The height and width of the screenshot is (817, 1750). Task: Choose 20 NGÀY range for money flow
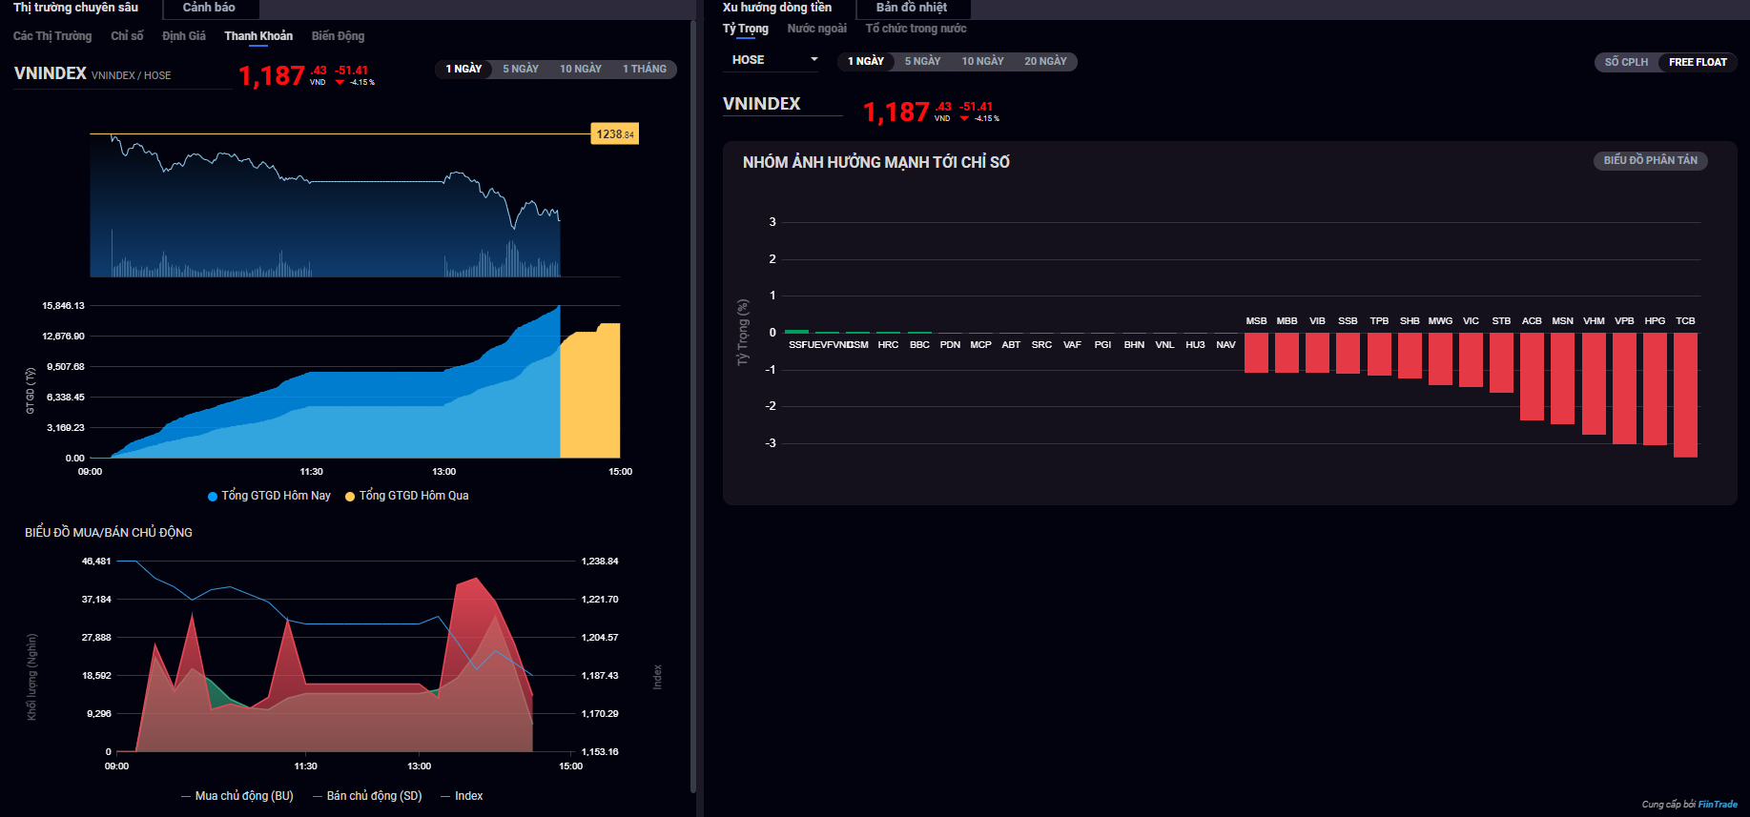pyautogui.click(x=1045, y=62)
